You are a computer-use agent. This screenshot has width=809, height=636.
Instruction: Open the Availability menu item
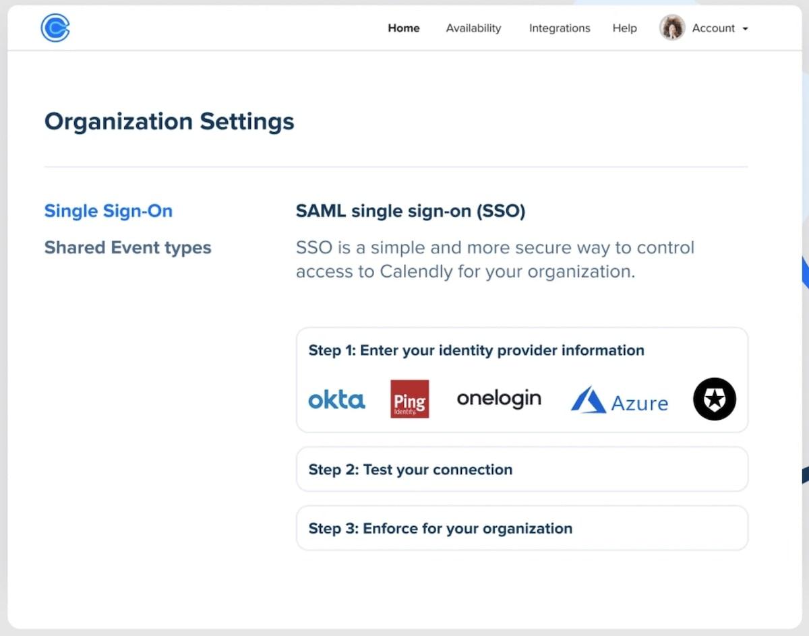click(x=473, y=28)
